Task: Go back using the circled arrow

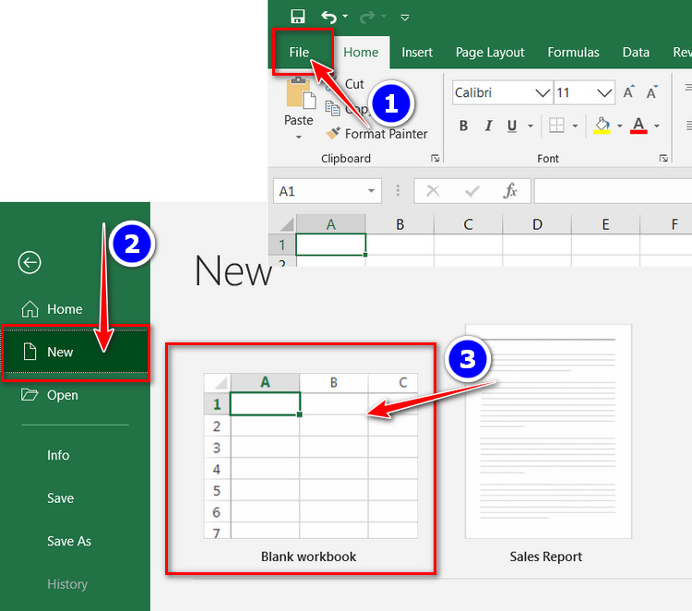Action: coord(30,263)
